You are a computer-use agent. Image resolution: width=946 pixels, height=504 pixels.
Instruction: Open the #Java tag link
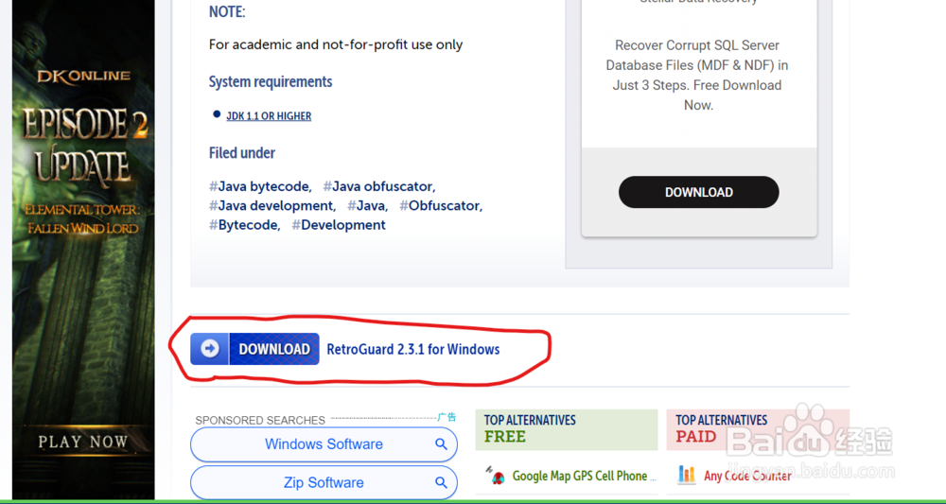[x=367, y=205]
